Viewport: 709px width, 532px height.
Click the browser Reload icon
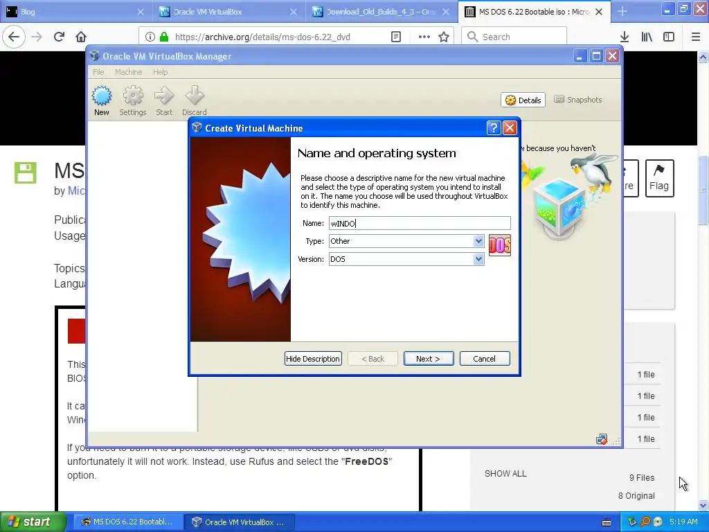coord(59,37)
